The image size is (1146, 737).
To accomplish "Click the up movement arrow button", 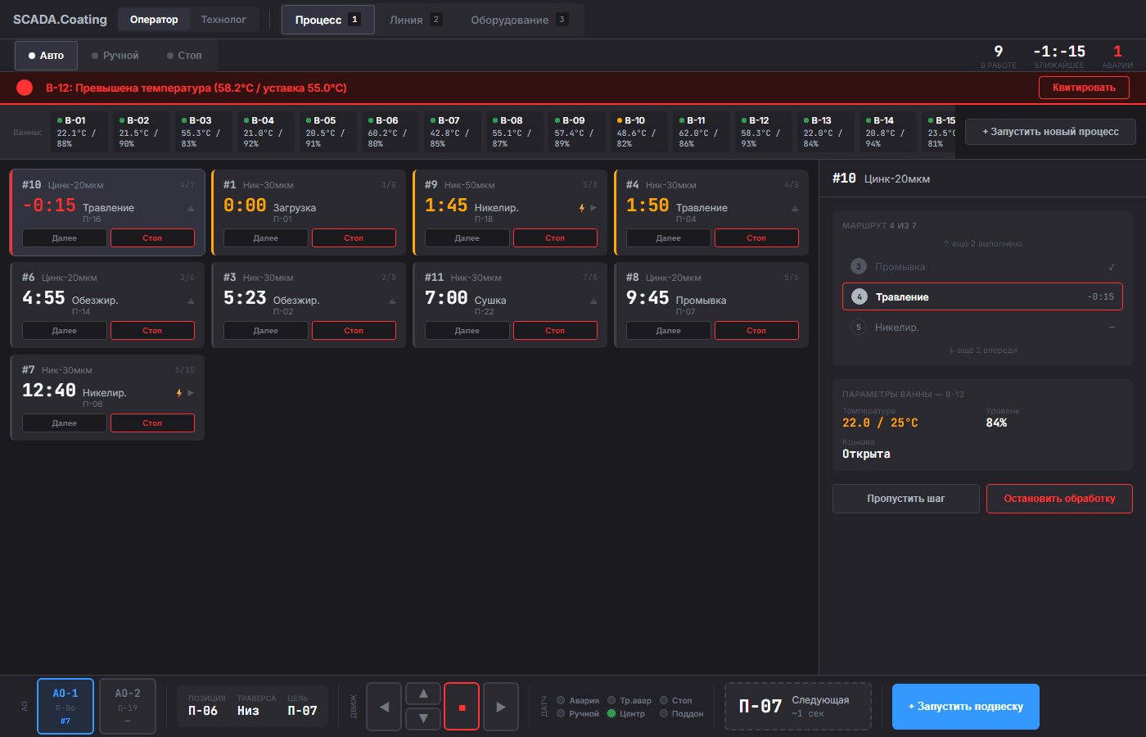I will point(422,694).
